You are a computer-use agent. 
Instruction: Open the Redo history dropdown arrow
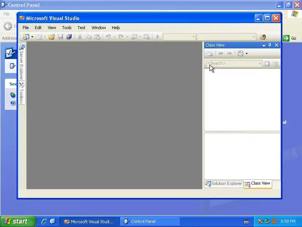[x=127, y=37]
